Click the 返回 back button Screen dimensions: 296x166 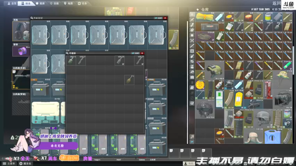tap(276, 3)
